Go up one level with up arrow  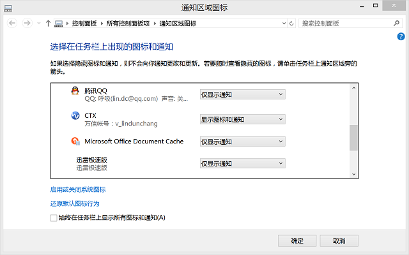[x=48, y=24]
